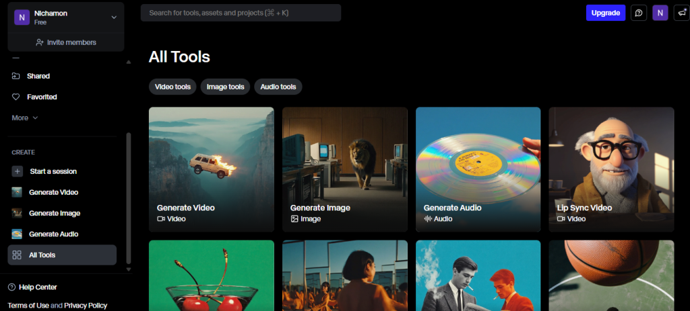The width and height of the screenshot is (690, 311).
Task: Open the Shared folder icon in sidebar
Action: pos(16,76)
